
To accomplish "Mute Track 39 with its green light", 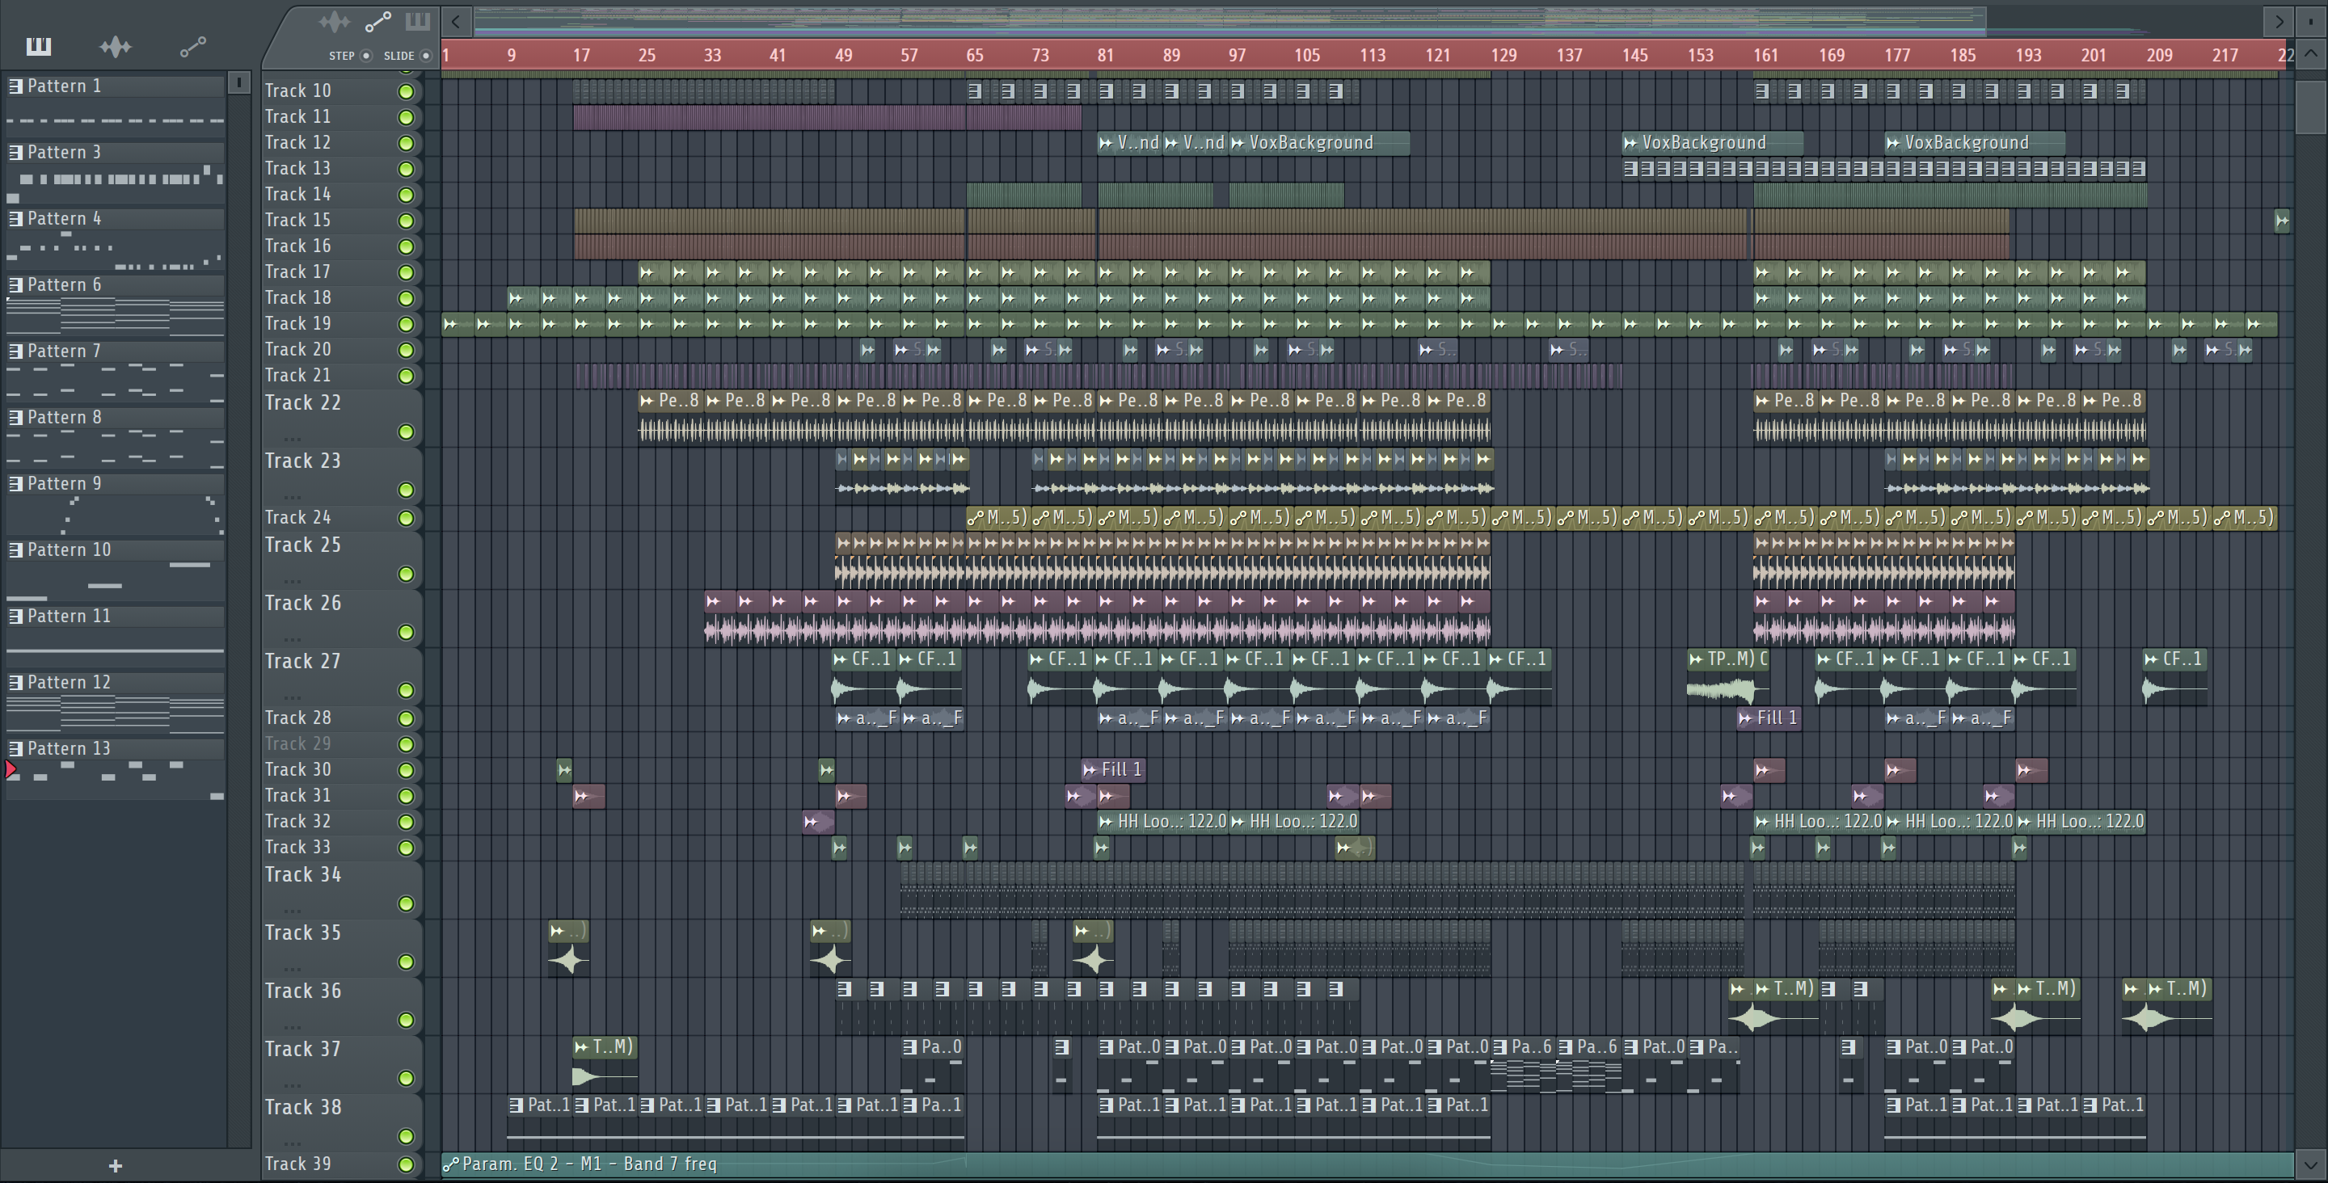I will pyautogui.click(x=406, y=1165).
